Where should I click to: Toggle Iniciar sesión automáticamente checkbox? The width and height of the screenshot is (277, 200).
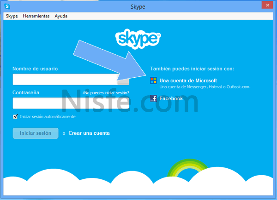pos(15,116)
